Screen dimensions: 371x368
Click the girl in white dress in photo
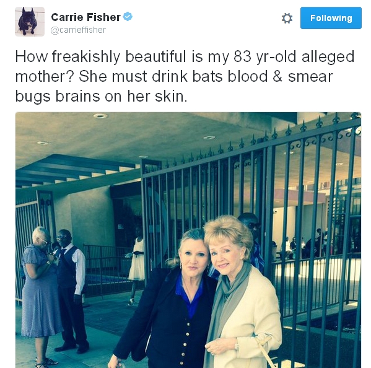[137, 265]
